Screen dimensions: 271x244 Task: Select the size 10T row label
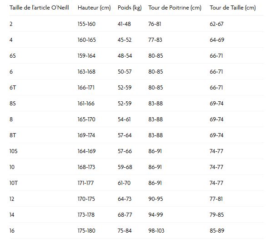(14, 183)
